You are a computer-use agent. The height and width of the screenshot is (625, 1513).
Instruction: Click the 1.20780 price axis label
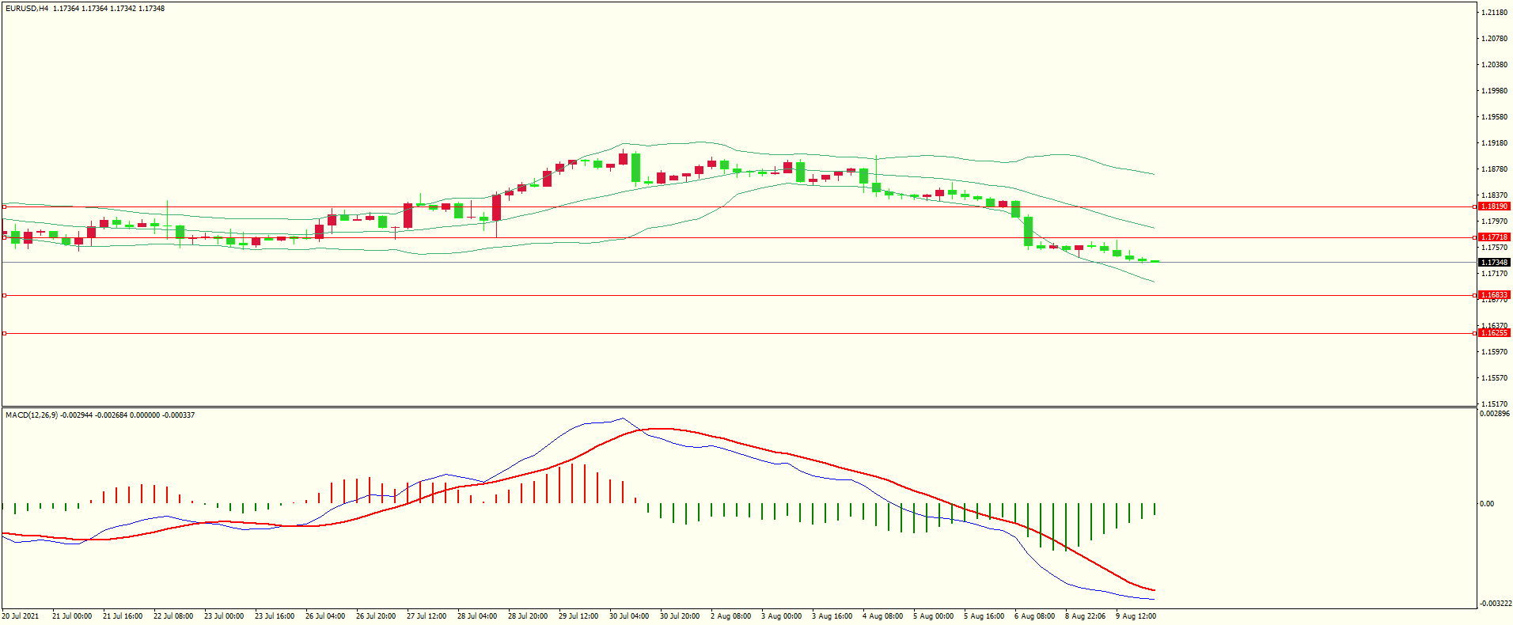(x=1494, y=39)
